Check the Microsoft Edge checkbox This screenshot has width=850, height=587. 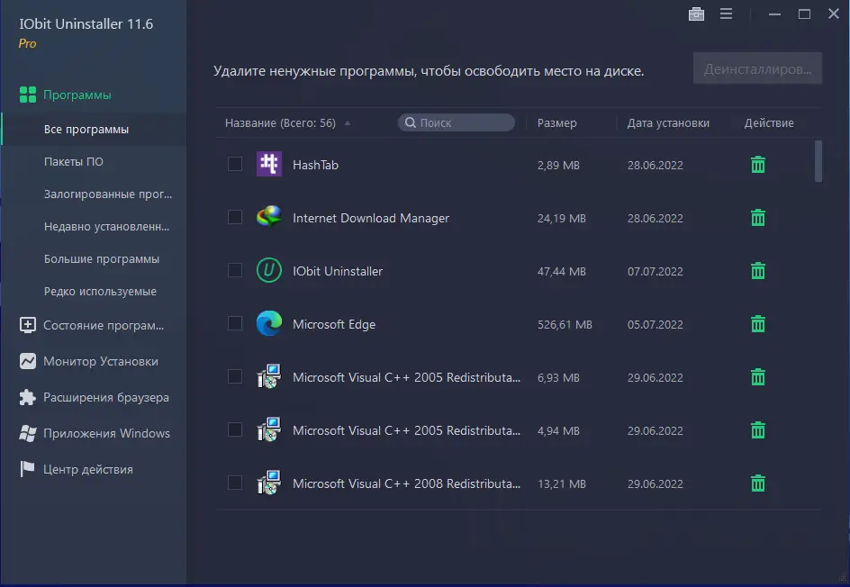click(x=235, y=323)
